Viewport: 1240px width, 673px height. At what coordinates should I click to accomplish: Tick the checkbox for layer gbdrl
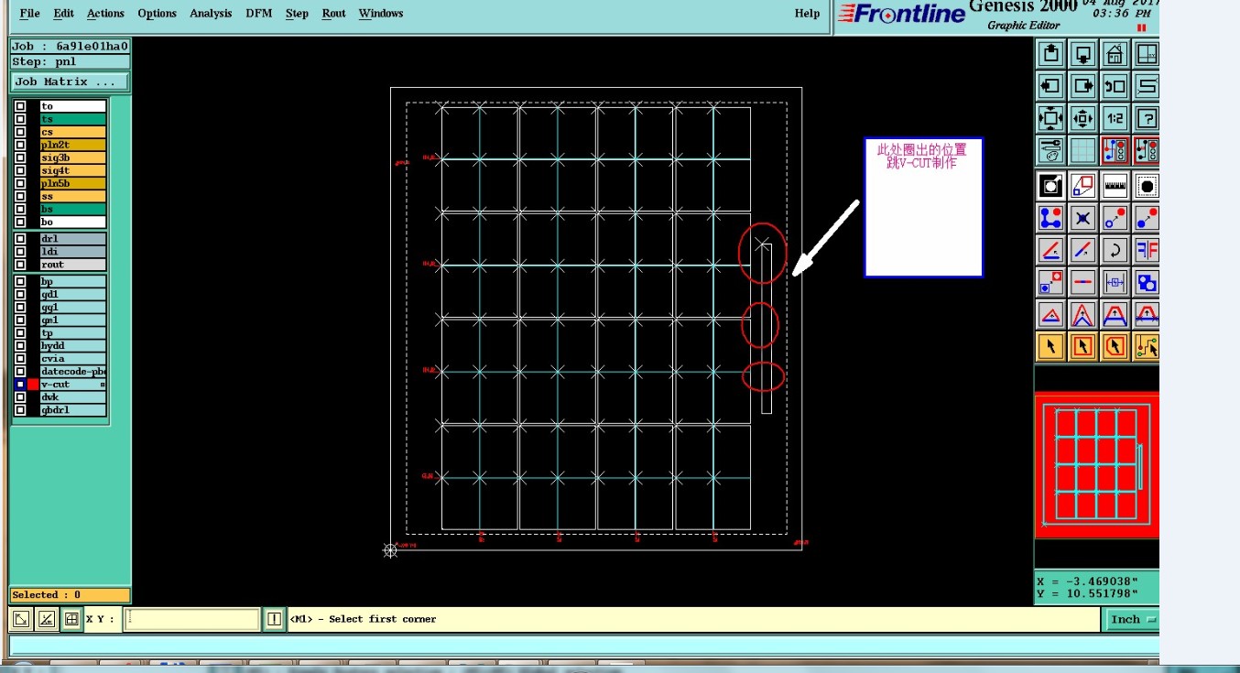(x=20, y=410)
